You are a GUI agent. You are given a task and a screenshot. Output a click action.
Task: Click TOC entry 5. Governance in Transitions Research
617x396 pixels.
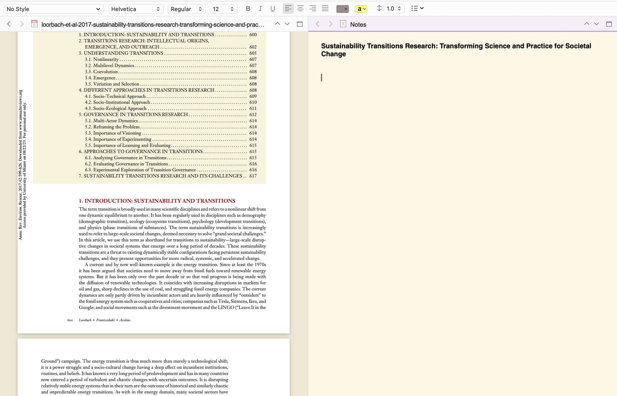(x=168, y=115)
